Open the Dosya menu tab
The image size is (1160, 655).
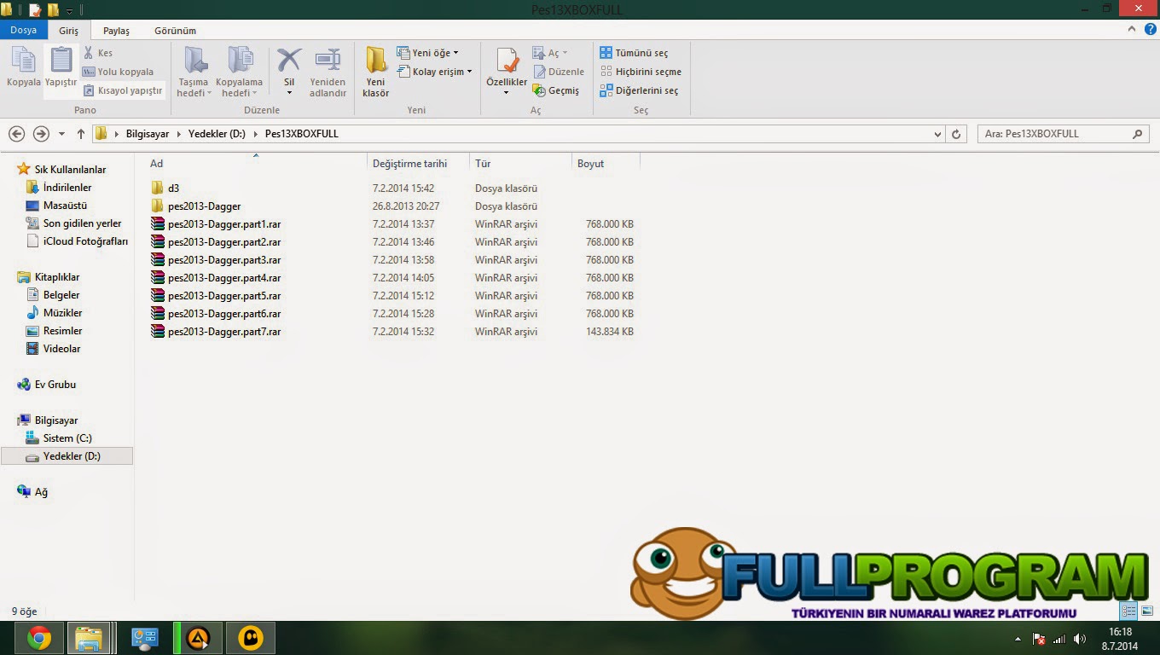[x=24, y=30]
